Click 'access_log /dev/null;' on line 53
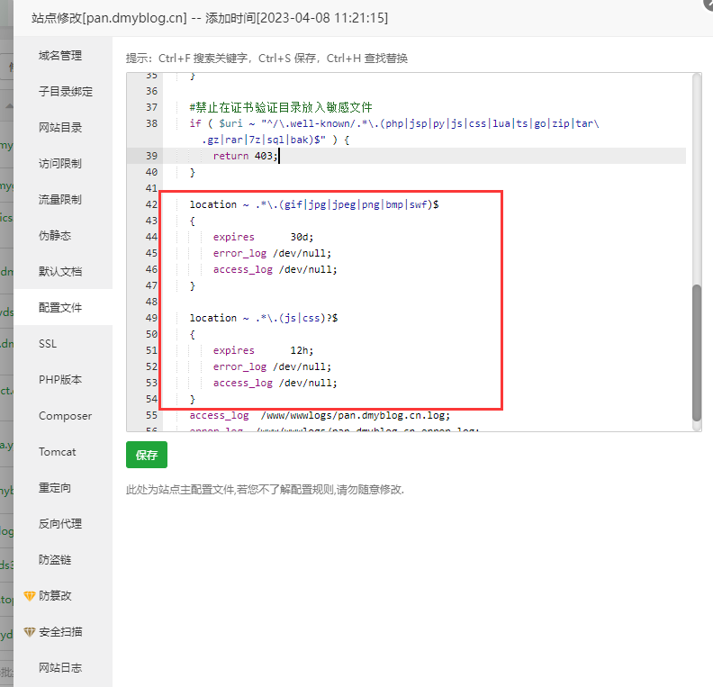713x687 pixels. click(275, 383)
